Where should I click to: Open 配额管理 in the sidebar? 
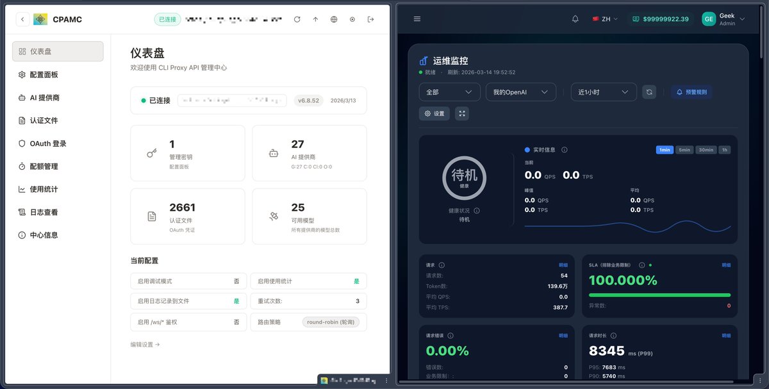(x=58, y=166)
